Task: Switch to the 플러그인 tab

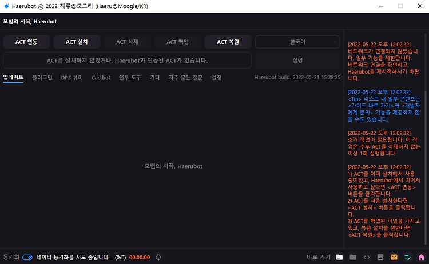Action: pos(42,78)
